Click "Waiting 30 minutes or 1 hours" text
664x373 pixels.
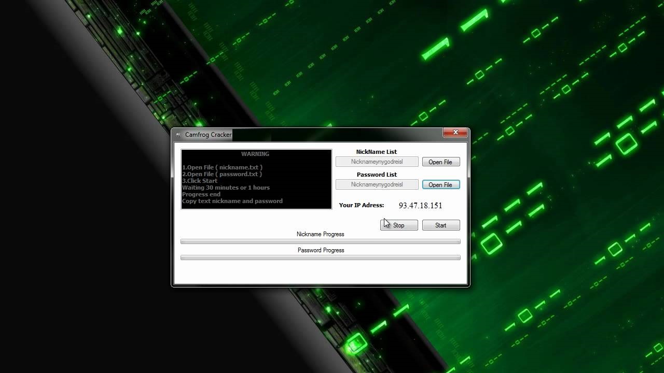226,188
